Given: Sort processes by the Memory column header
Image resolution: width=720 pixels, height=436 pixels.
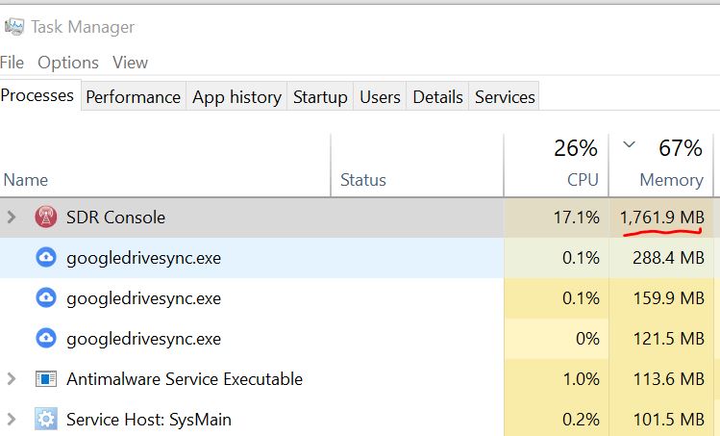Looking at the screenshot, I should [x=671, y=180].
